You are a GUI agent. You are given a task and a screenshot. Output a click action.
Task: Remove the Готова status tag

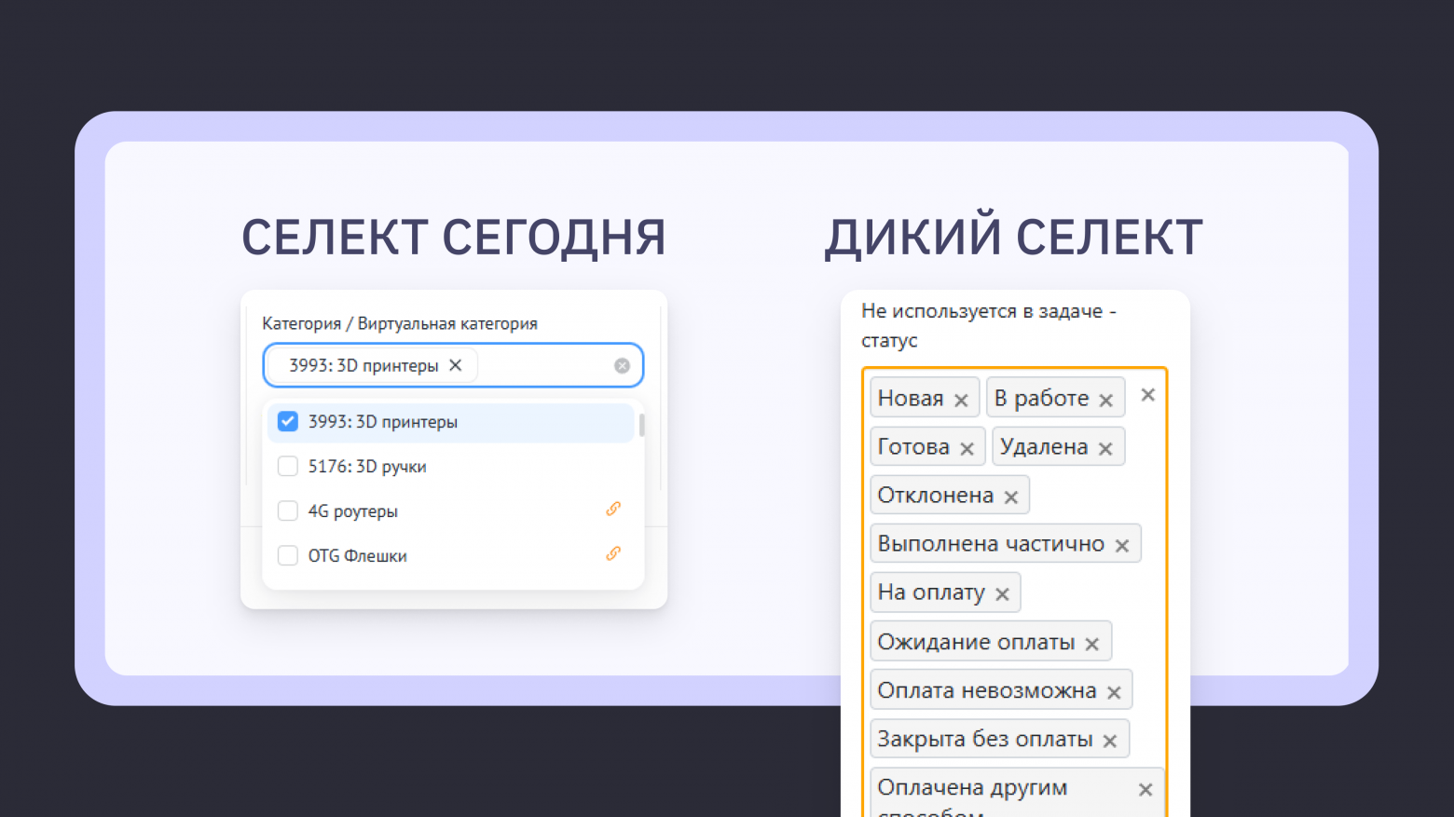click(967, 447)
